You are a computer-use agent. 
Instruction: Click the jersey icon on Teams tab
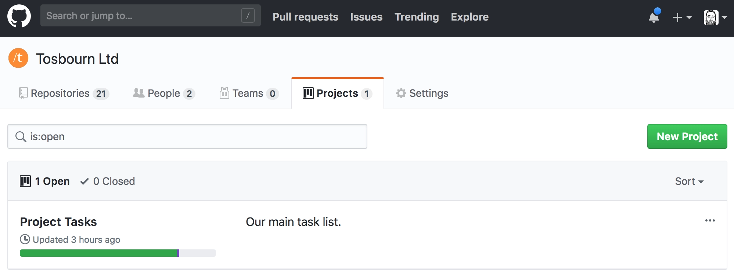point(224,93)
